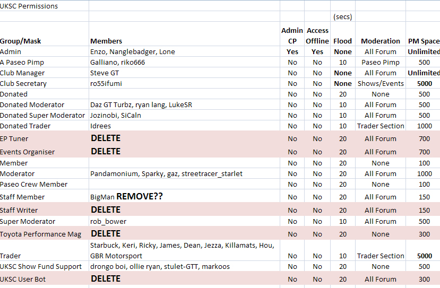The image size is (440, 288).
Task: Select the Moderation column header
Action: tap(381, 34)
